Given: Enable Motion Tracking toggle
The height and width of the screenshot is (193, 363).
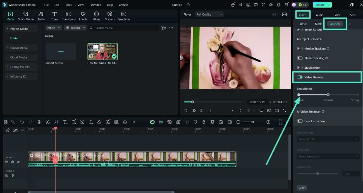Looking at the screenshot, I should click(x=300, y=49).
